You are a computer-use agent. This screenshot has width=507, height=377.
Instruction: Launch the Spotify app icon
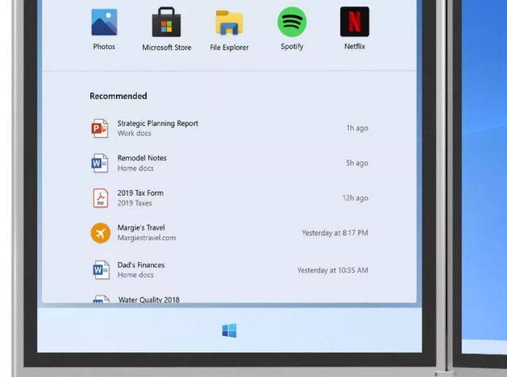(292, 22)
